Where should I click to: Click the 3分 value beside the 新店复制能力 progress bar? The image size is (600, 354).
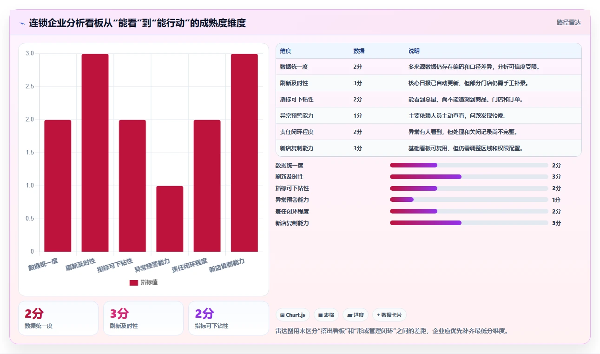[556, 223]
